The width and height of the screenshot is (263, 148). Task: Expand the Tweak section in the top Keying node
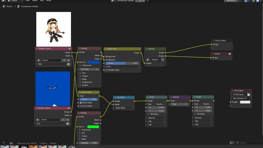(x=80, y=76)
